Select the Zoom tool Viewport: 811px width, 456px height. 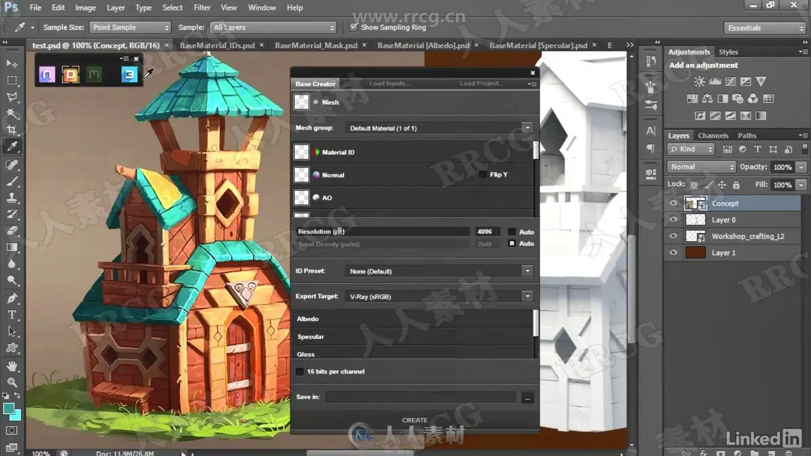pyautogui.click(x=11, y=382)
